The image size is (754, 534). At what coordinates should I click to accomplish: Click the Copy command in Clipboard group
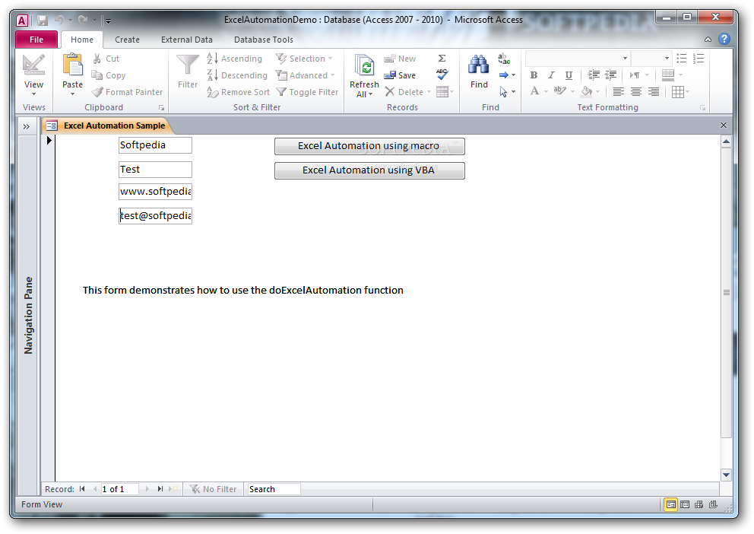click(x=109, y=75)
